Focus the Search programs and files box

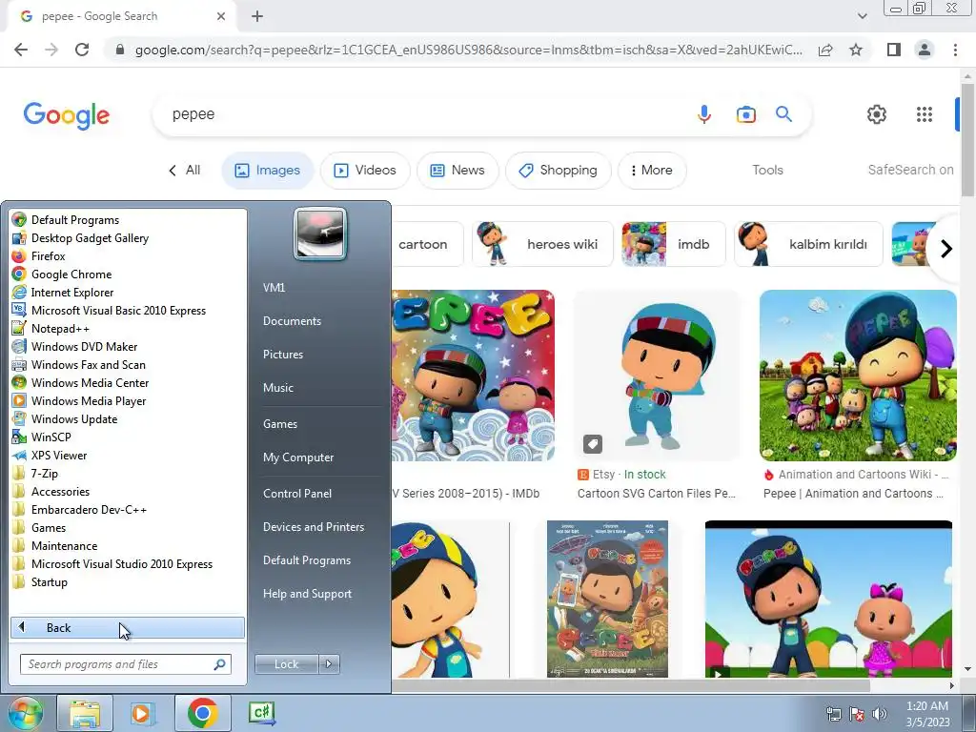(x=126, y=664)
